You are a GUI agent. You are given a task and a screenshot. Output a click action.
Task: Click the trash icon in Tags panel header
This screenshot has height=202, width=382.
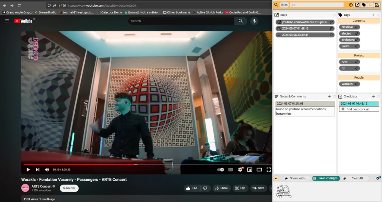click(x=378, y=15)
